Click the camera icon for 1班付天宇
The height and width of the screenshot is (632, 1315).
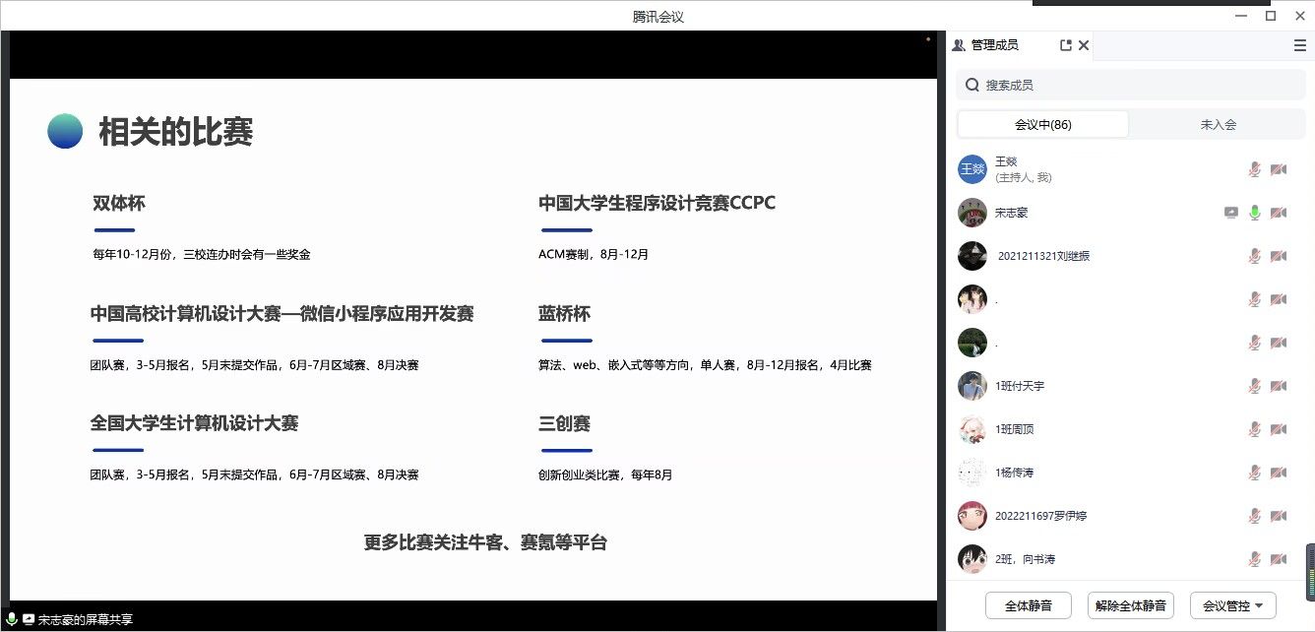(1279, 386)
